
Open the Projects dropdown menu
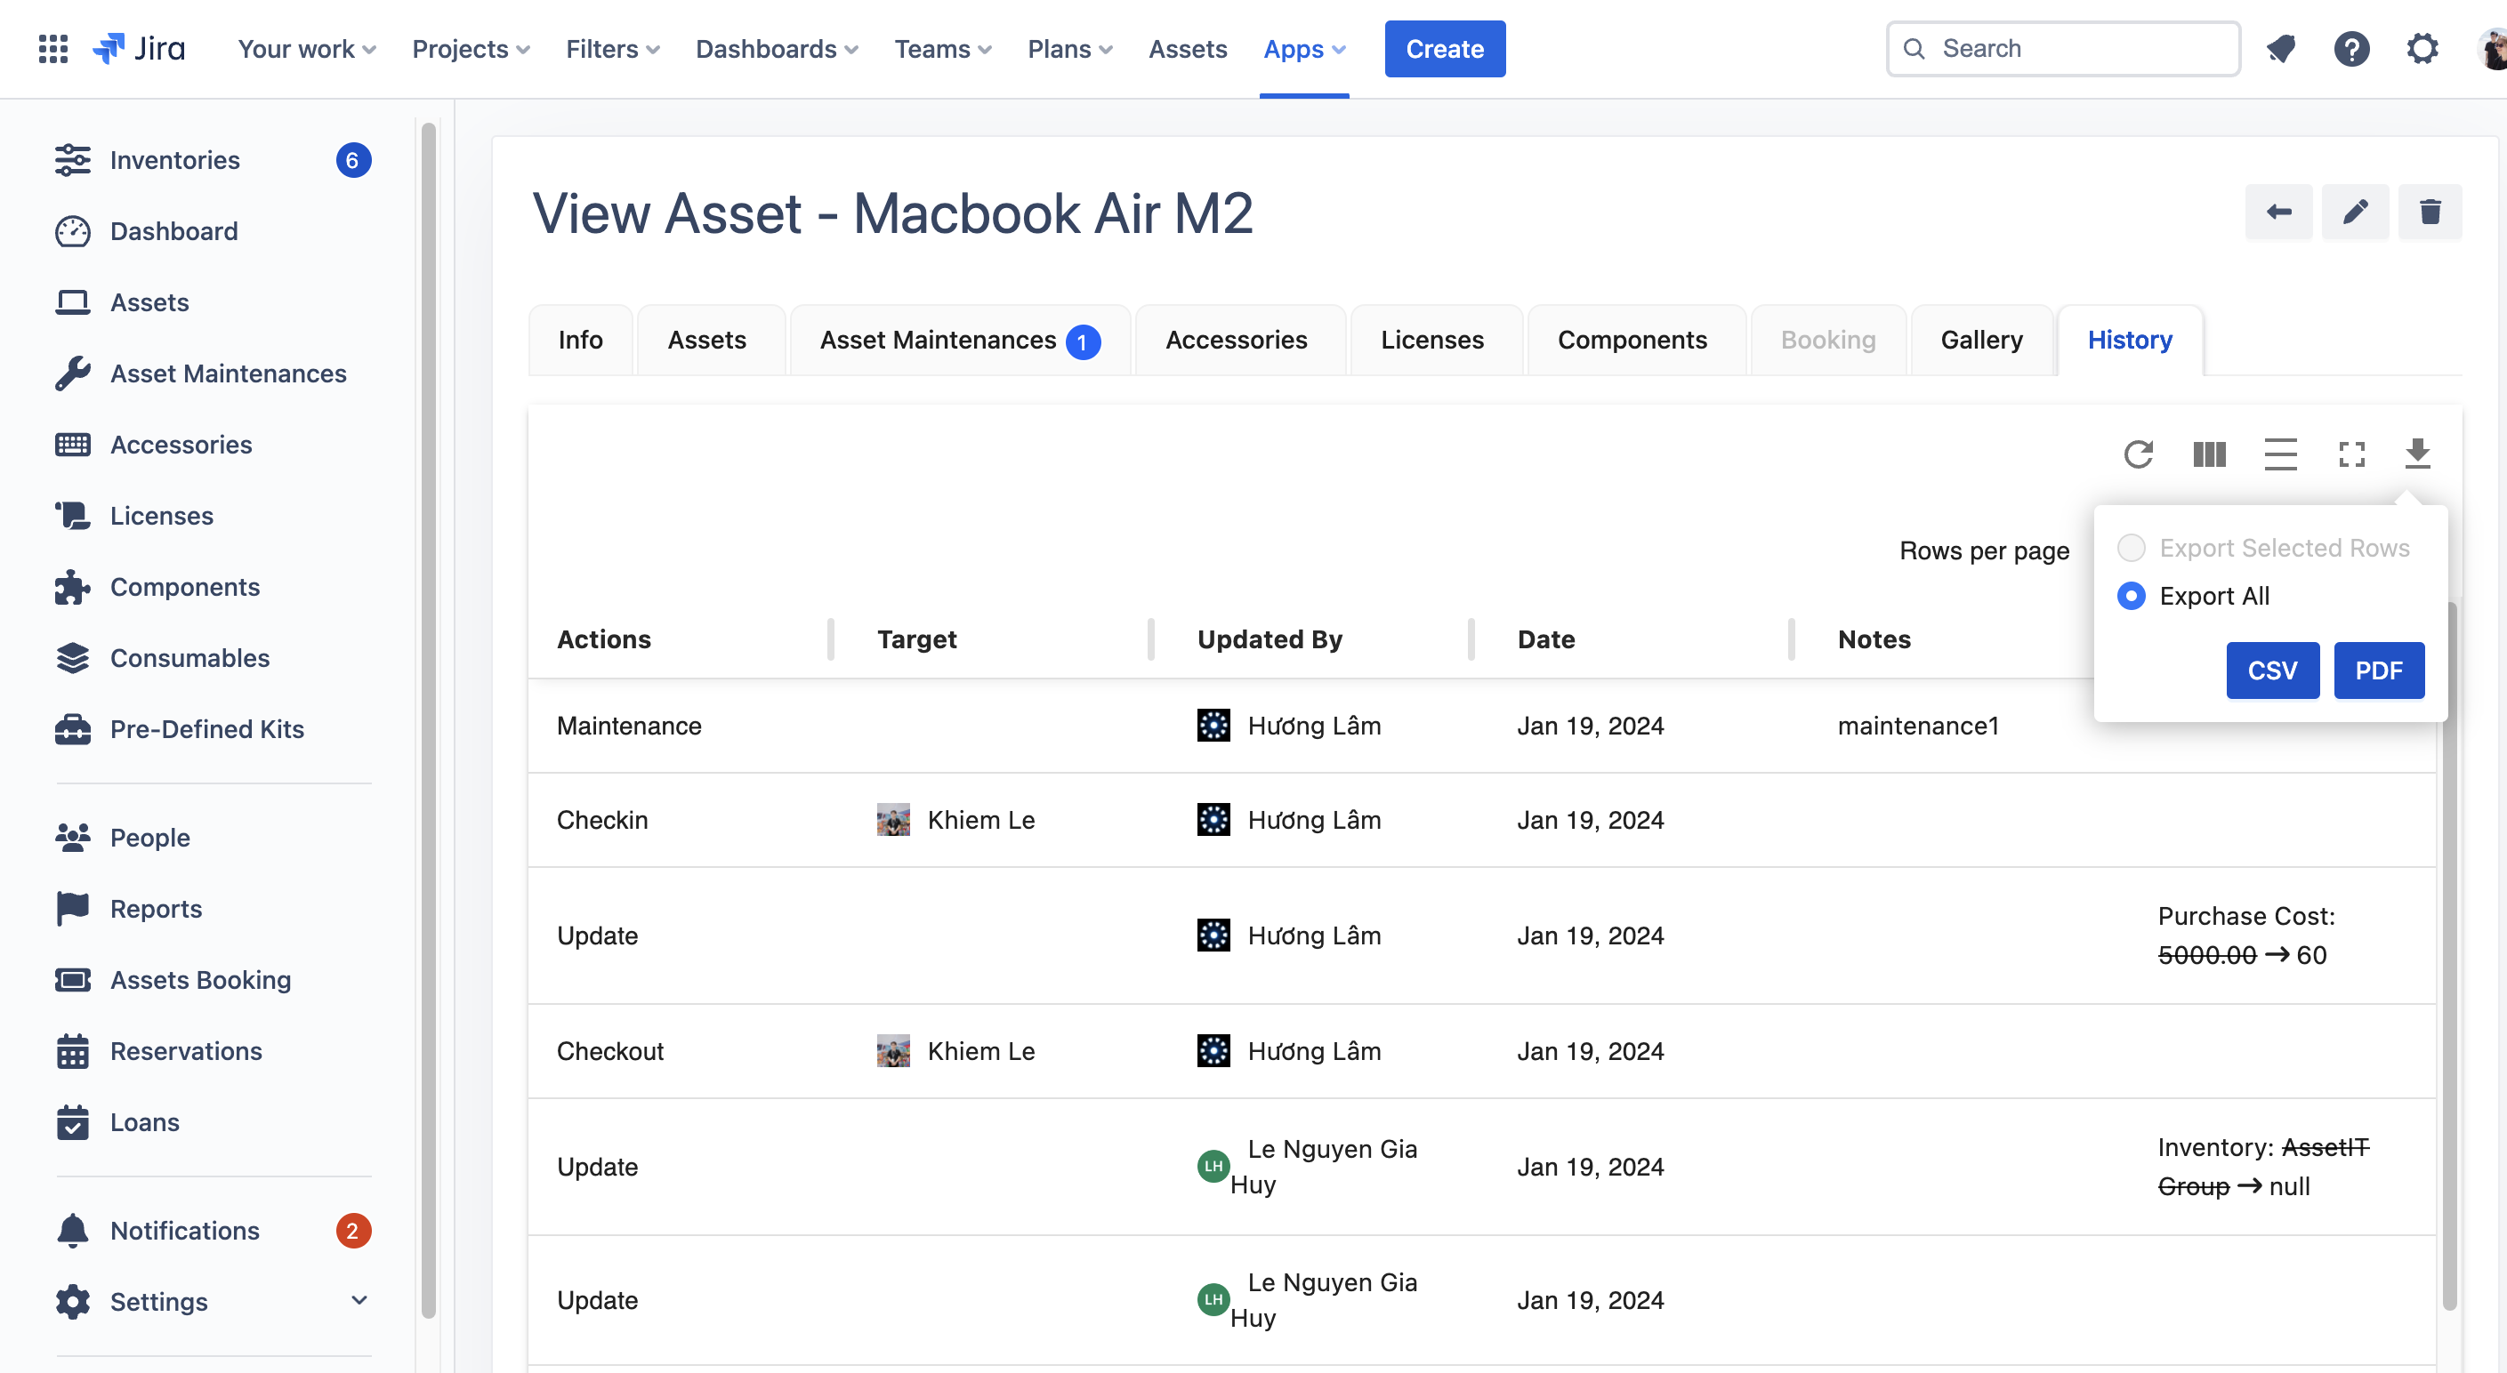(x=471, y=49)
